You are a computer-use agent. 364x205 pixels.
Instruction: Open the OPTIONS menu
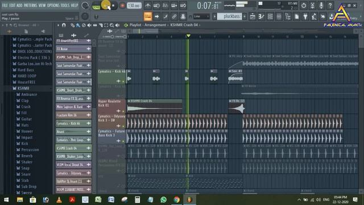click(x=53, y=5)
